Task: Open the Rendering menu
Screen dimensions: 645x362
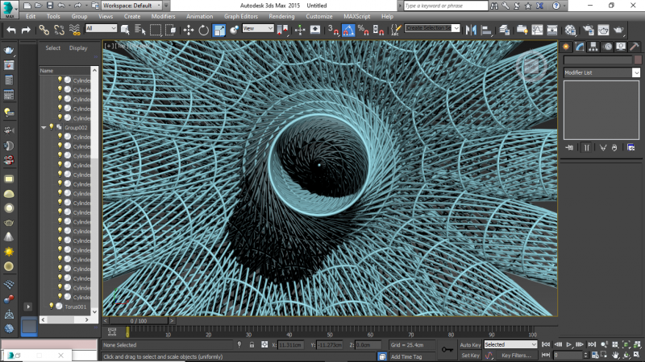Action: pos(281,16)
